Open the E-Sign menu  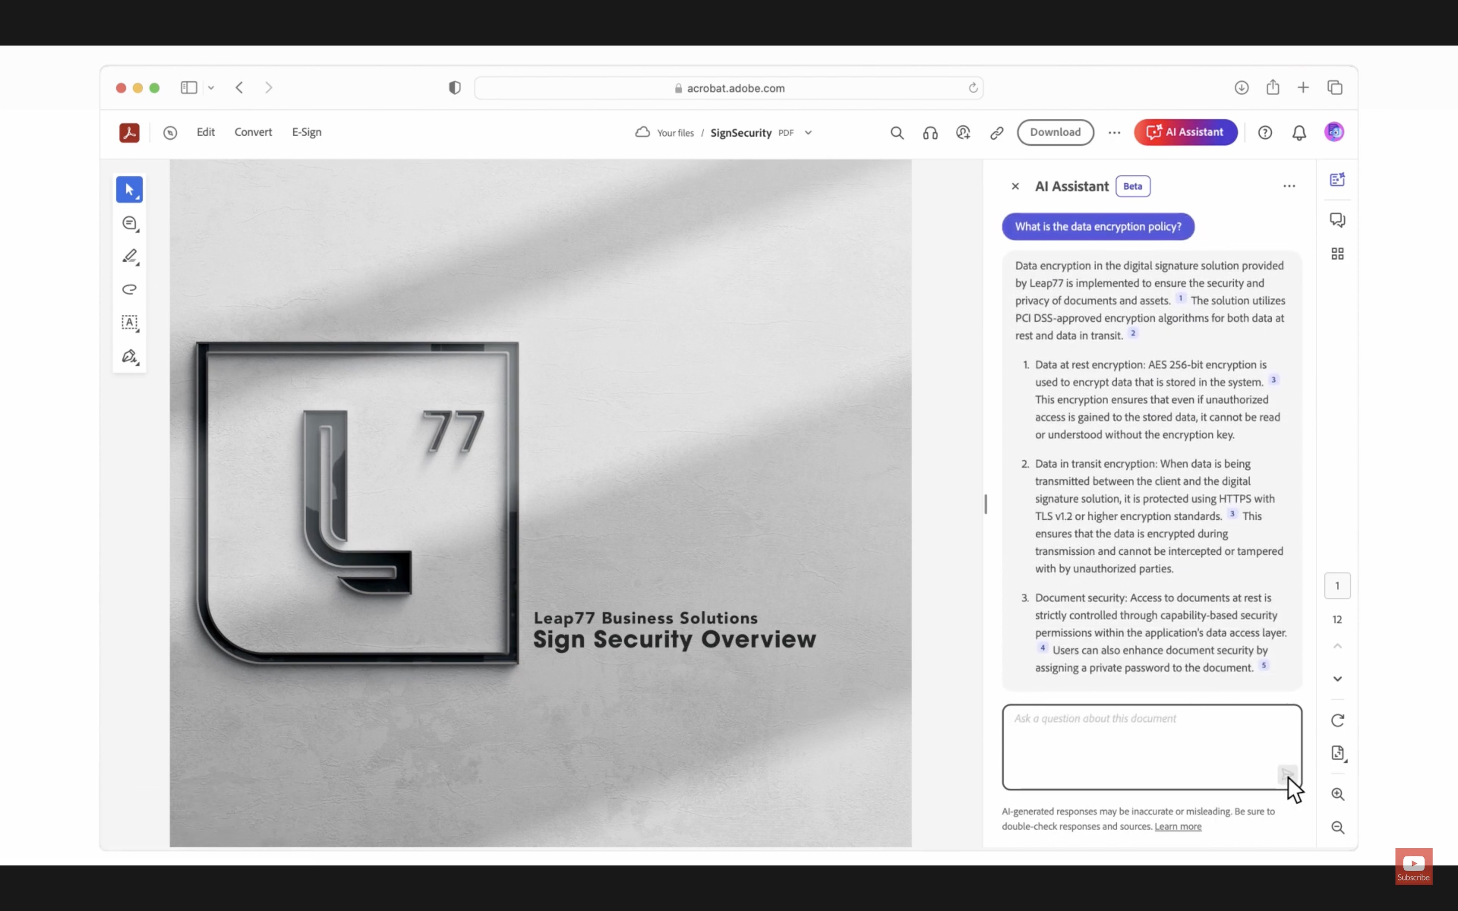[x=307, y=132]
